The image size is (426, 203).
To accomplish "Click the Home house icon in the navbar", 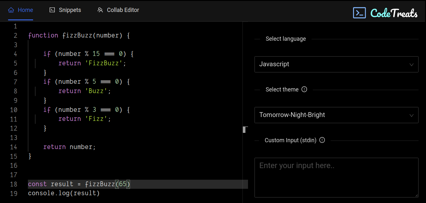I will coord(11,10).
